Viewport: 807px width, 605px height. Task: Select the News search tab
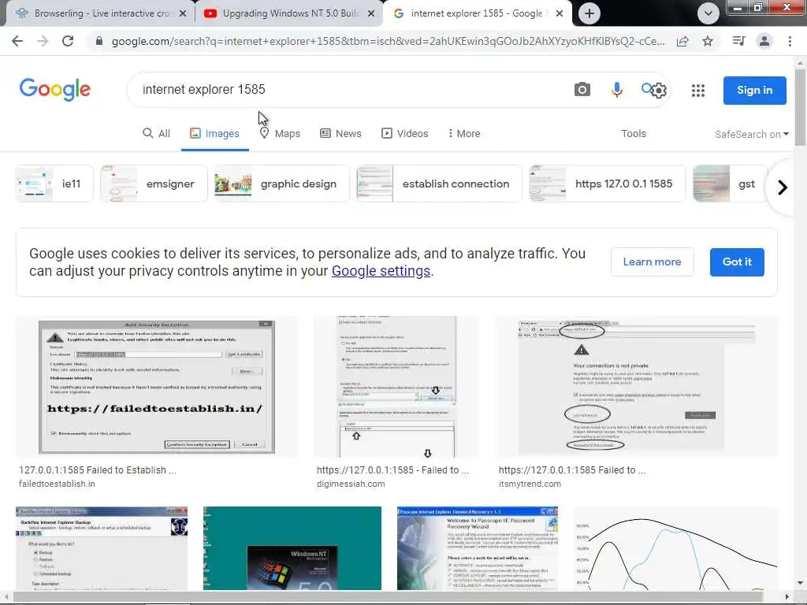pyautogui.click(x=340, y=134)
